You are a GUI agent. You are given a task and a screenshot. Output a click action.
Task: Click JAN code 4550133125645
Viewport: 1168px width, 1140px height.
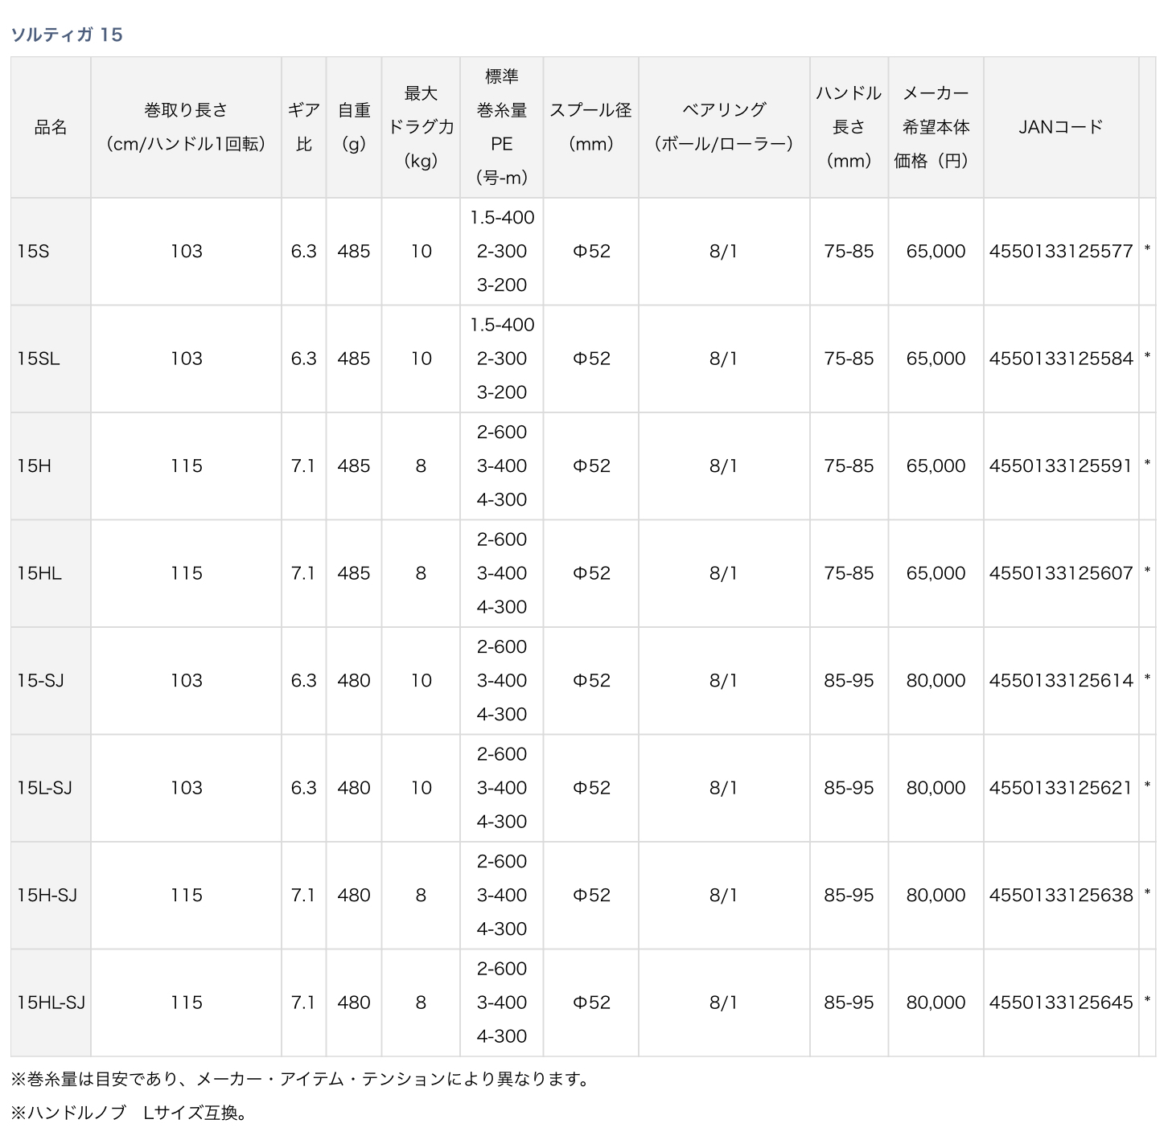(1060, 1003)
